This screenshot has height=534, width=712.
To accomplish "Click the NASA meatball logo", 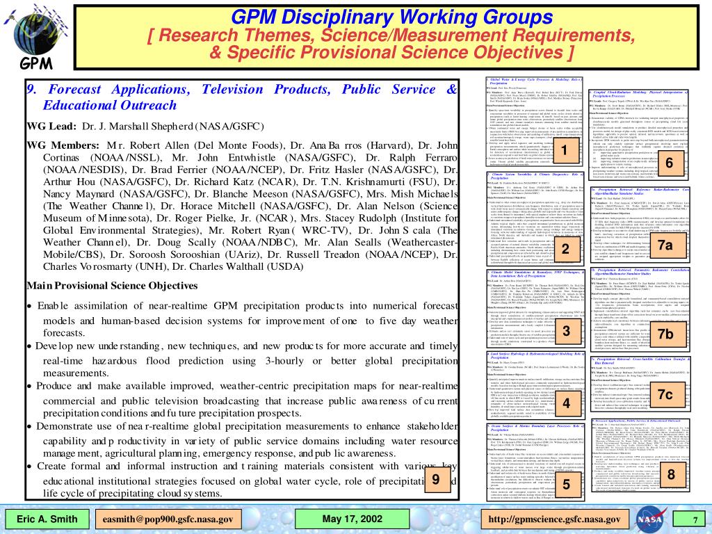I will coord(650,519).
